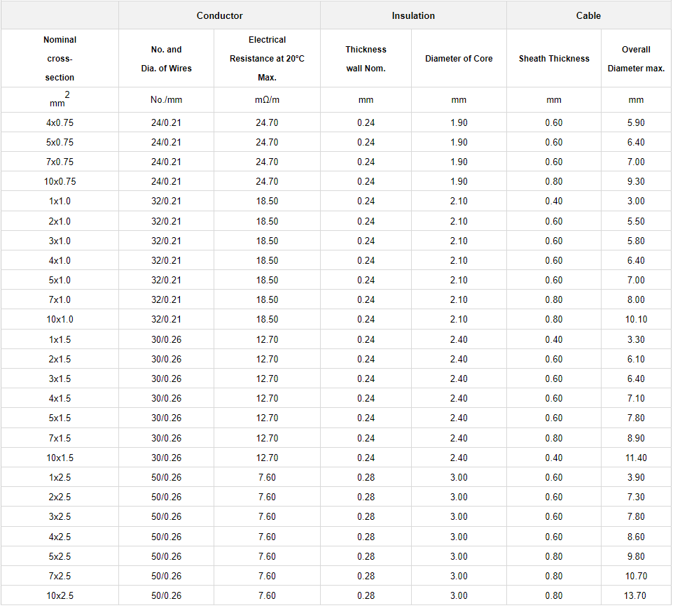Click the Insulation group header

point(413,15)
